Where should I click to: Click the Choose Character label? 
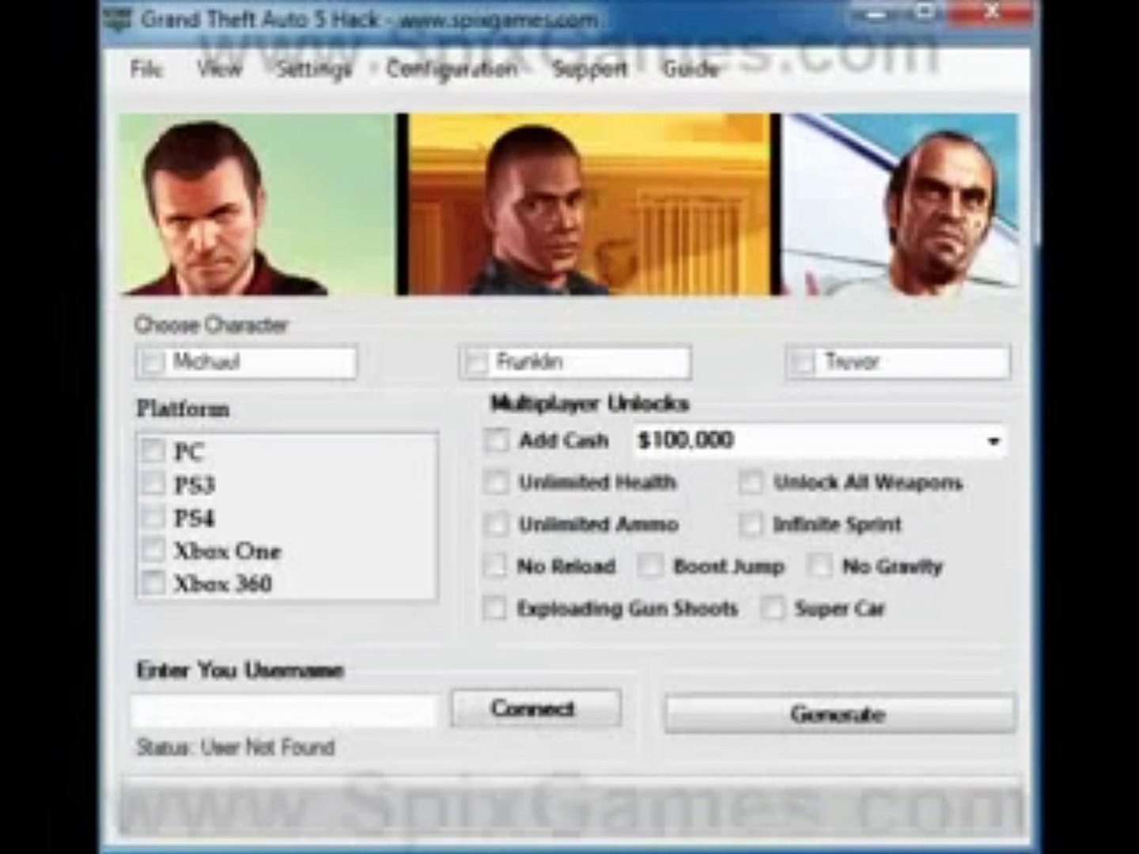point(211,325)
